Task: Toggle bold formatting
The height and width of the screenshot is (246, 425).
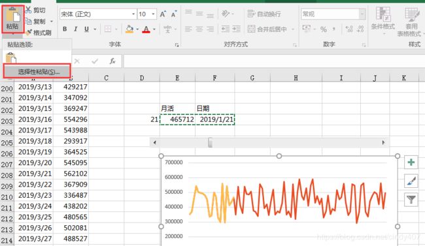Action: (65, 29)
